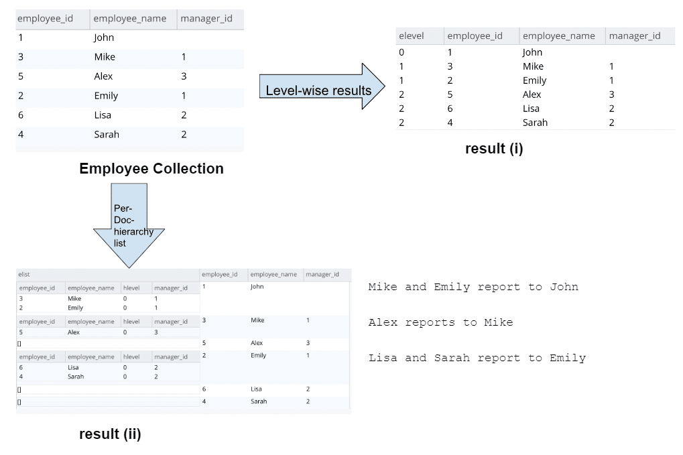Click the "result (i)" caption
The image size is (683, 455).
click(x=494, y=149)
